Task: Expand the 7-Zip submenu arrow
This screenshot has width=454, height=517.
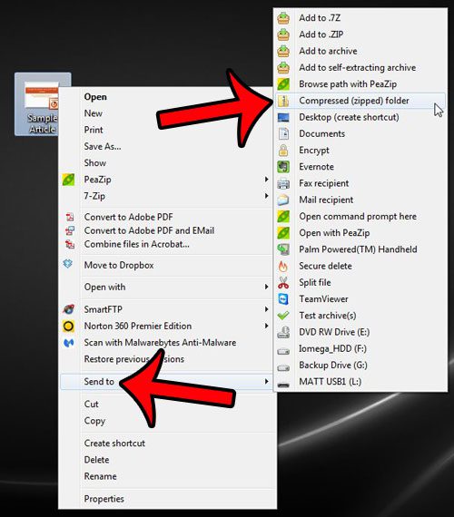Action: tap(266, 196)
